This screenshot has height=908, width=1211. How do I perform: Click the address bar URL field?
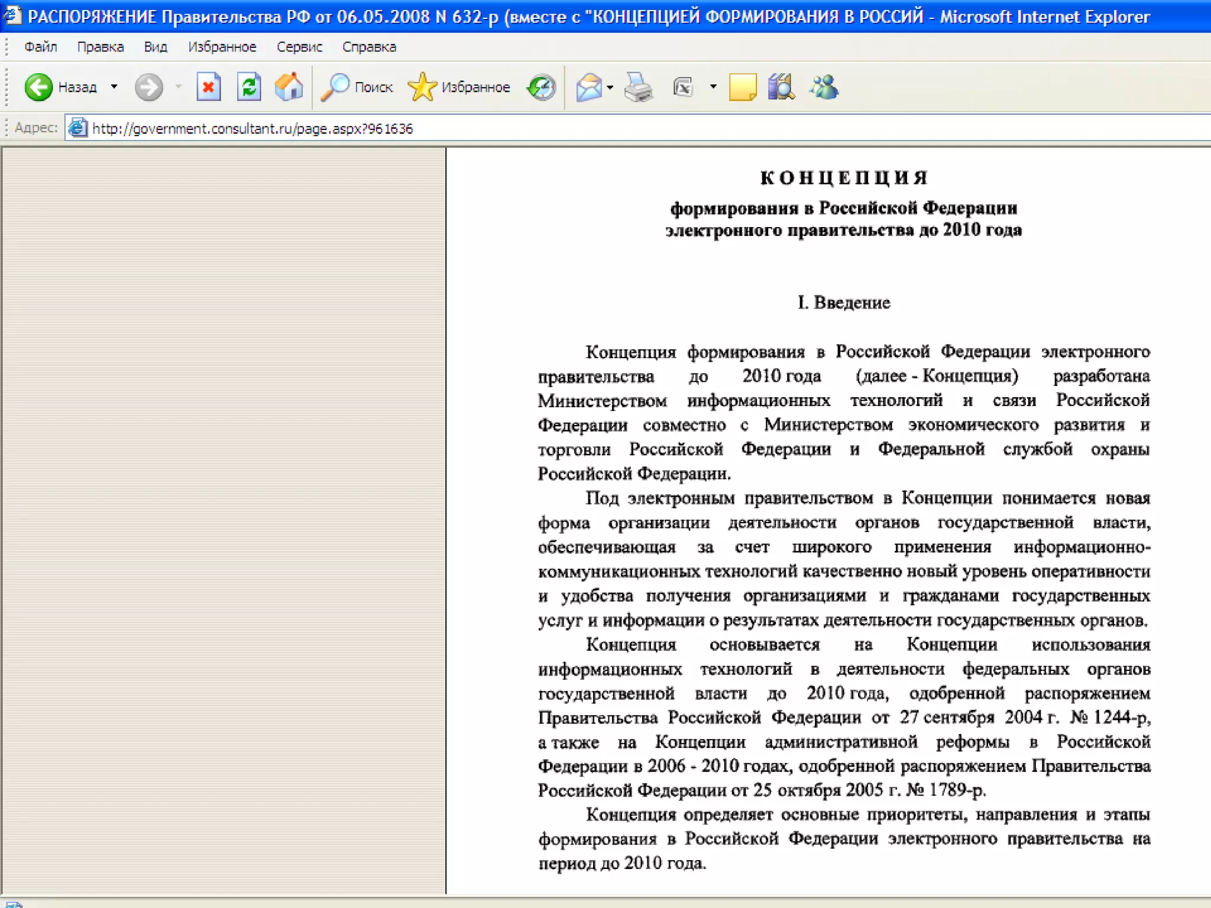[x=591, y=128]
